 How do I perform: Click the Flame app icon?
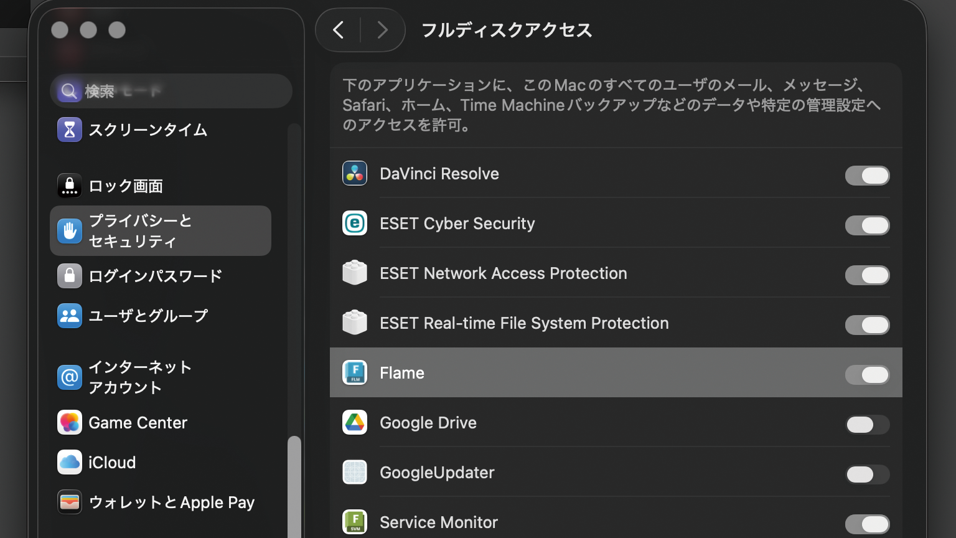click(x=355, y=373)
